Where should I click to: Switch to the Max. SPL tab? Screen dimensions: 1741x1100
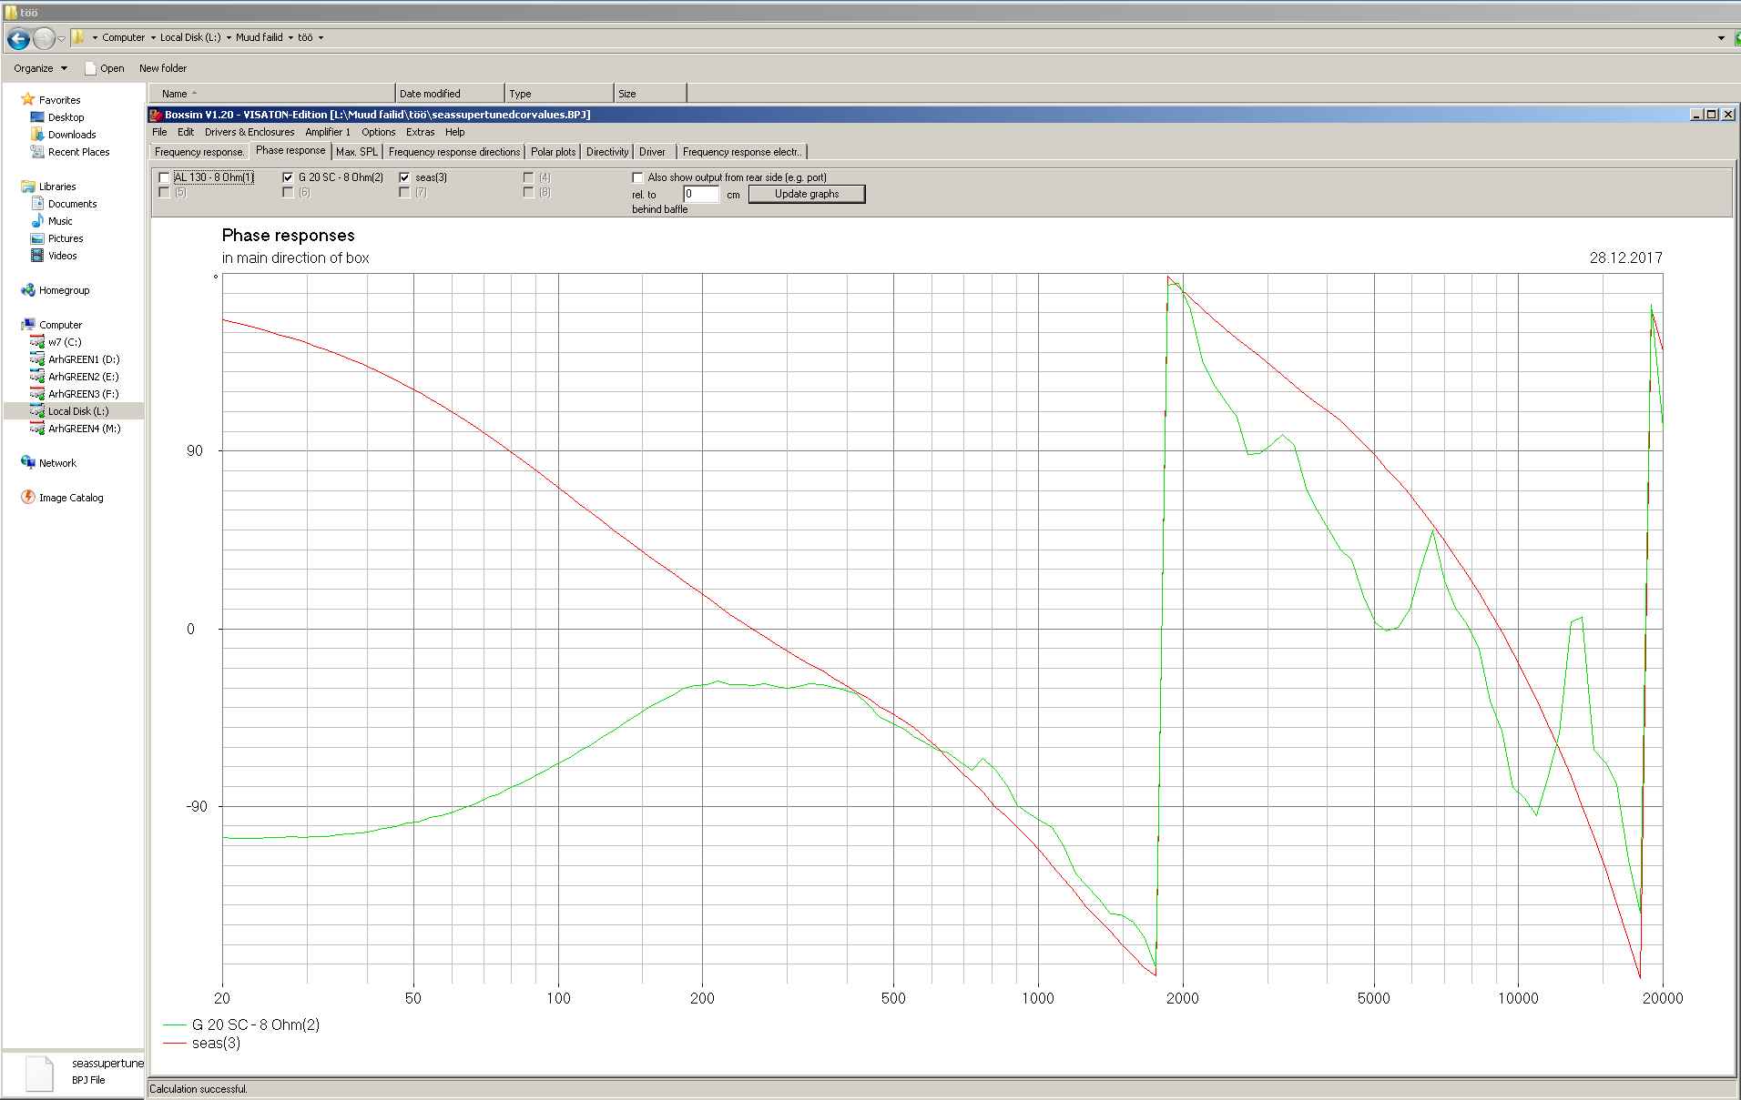pos(357,152)
